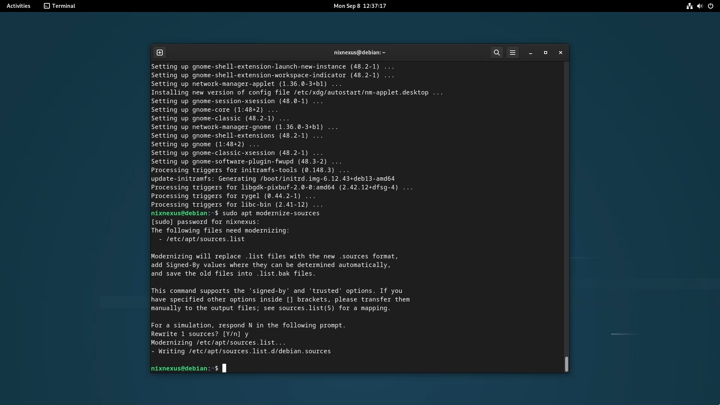Click the network status icon
The width and height of the screenshot is (720, 405).
point(689,6)
